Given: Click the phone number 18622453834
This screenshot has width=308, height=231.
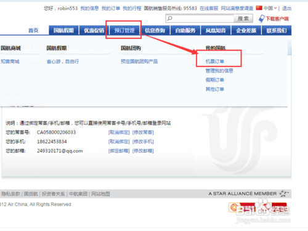Looking at the screenshot, I should click(x=52, y=142).
